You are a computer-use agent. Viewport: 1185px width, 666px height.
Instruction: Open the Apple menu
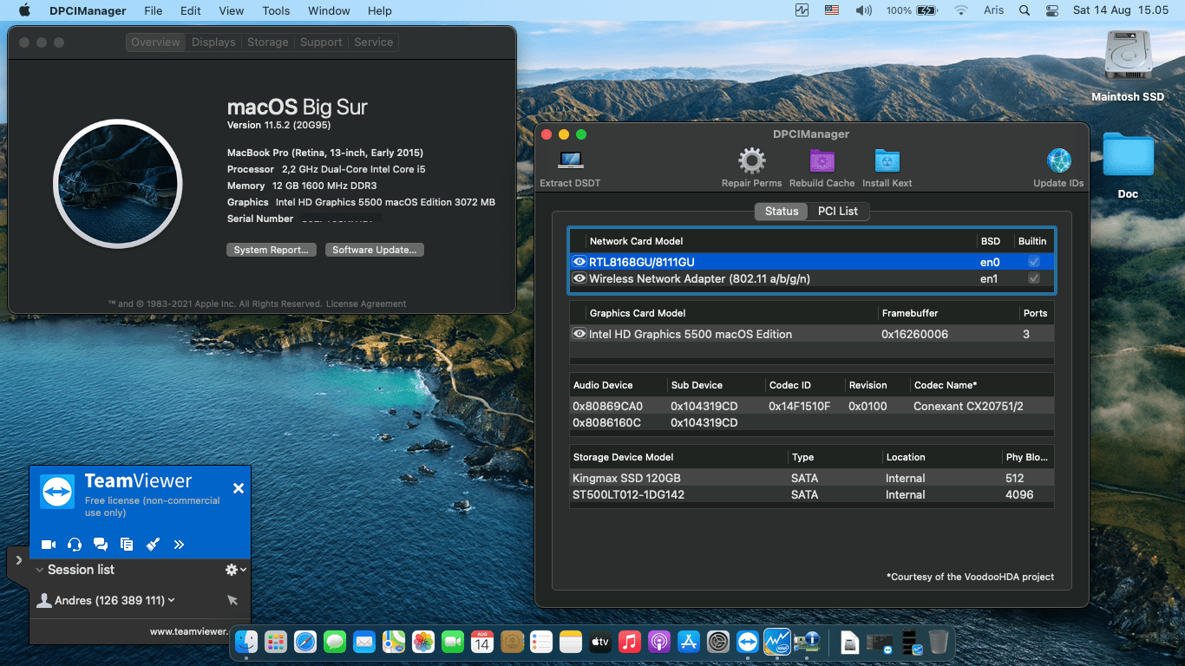(24, 10)
